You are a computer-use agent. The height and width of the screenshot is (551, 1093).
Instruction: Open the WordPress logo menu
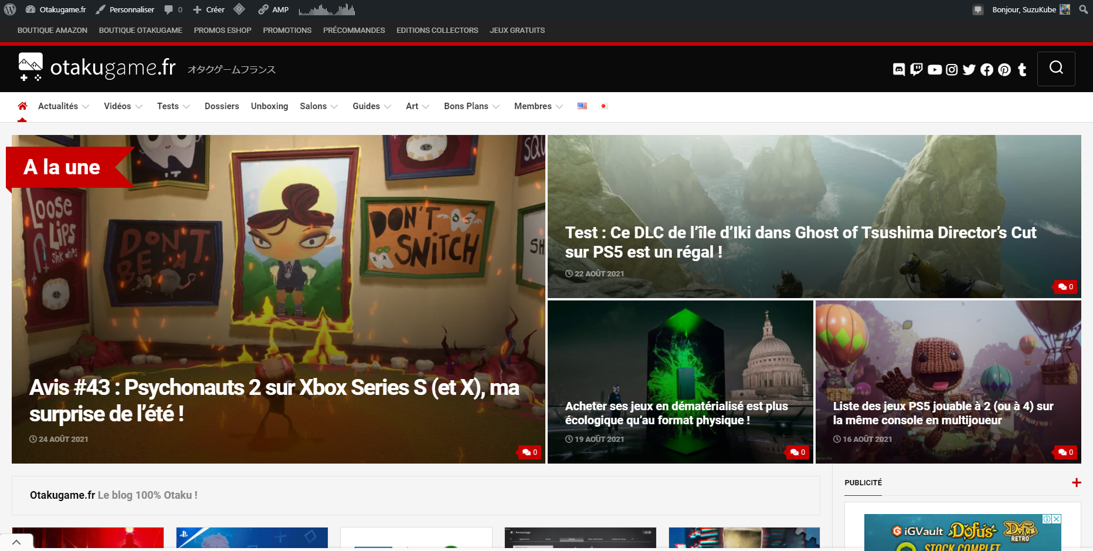point(10,9)
